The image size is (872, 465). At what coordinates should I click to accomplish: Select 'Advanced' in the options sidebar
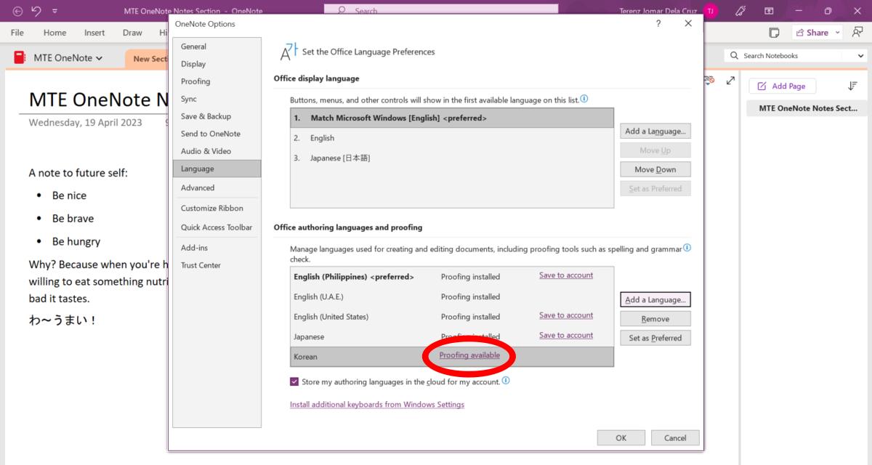(x=198, y=187)
